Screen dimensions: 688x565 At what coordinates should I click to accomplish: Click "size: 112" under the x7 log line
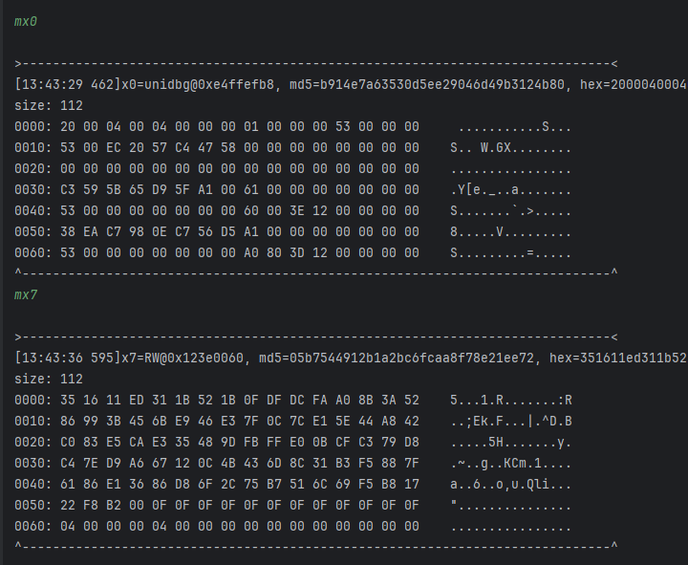click(x=49, y=378)
